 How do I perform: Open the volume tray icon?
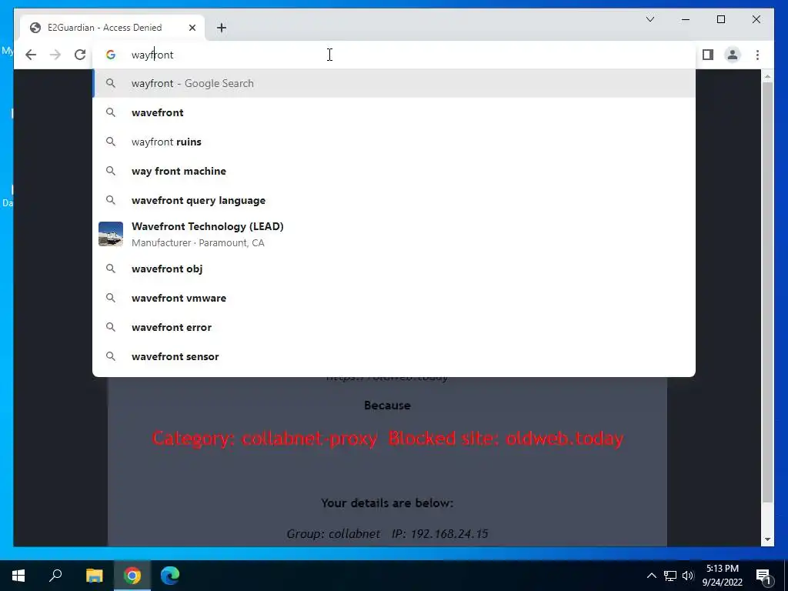point(688,576)
